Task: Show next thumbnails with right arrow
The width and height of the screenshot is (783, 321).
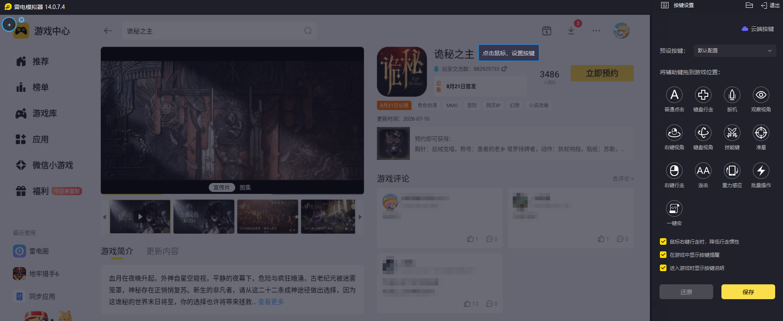Action: pyautogui.click(x=360, y=217)
